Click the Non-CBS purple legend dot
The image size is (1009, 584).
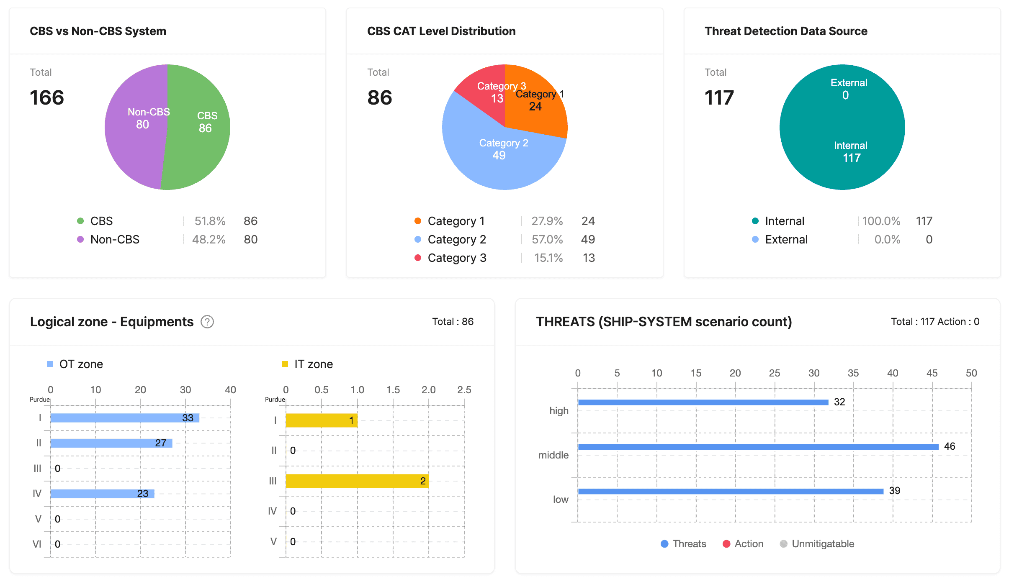point(80,239)
